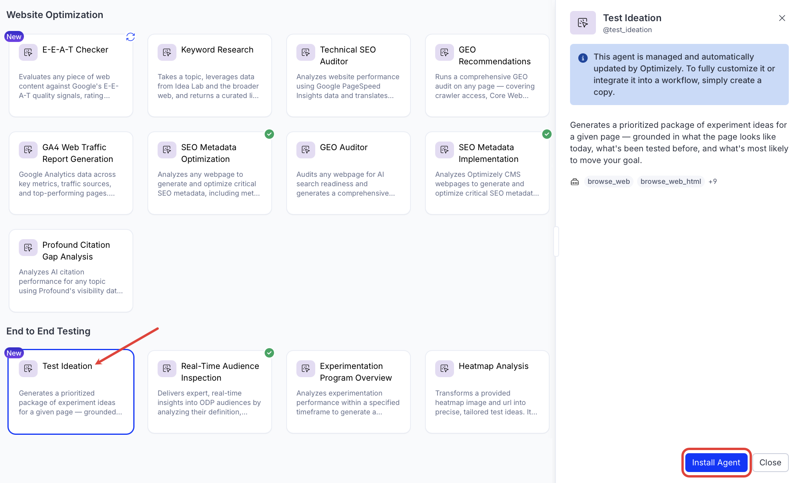Click green checkmark on Real-Time Audience Inspection card
This screenshot has height=483, width=799.
269,353
